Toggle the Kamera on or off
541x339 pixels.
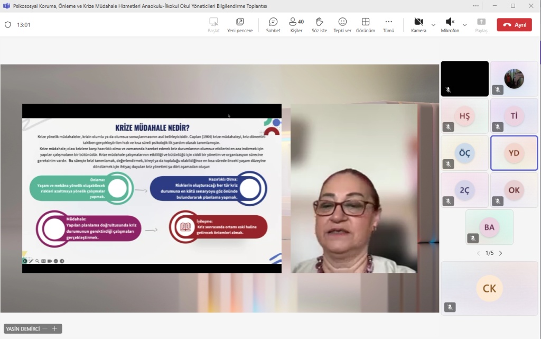[418, 25]
